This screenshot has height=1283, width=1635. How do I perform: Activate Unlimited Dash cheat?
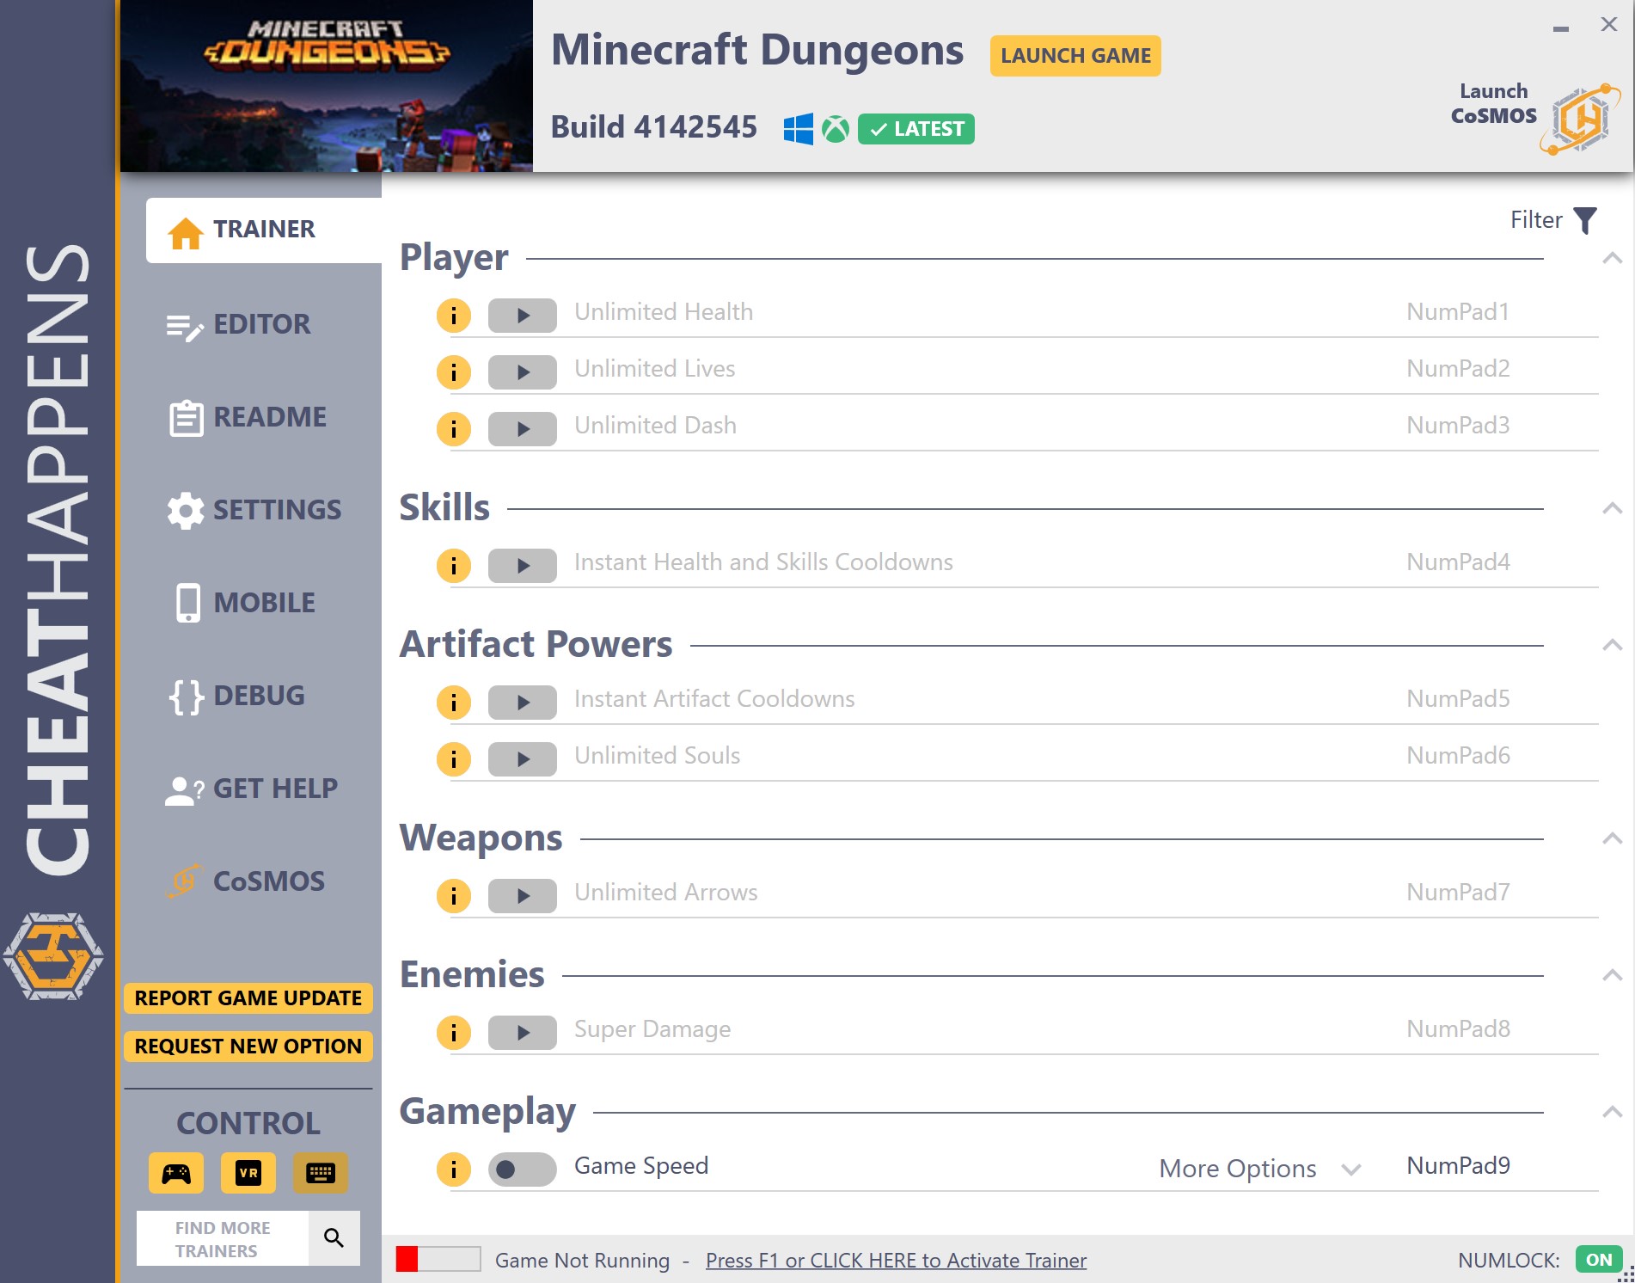[x=523, y=429]
